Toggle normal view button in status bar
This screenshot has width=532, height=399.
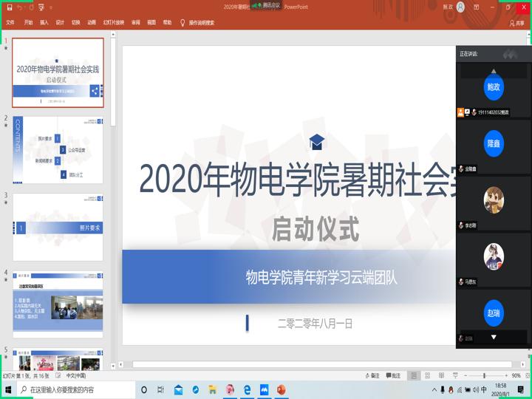point(415,375)
